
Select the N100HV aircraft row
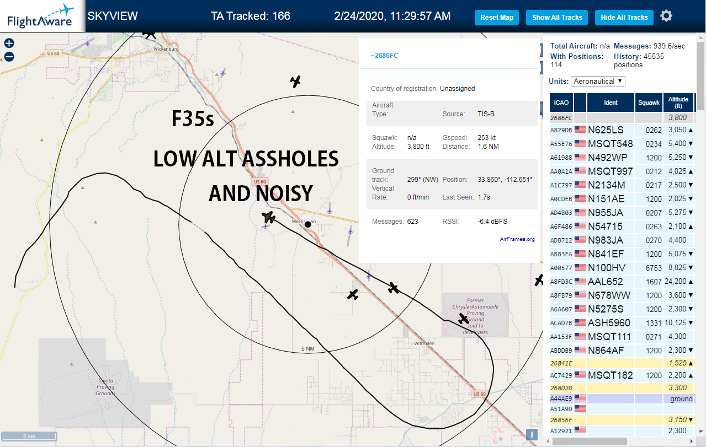coord(622,268)
